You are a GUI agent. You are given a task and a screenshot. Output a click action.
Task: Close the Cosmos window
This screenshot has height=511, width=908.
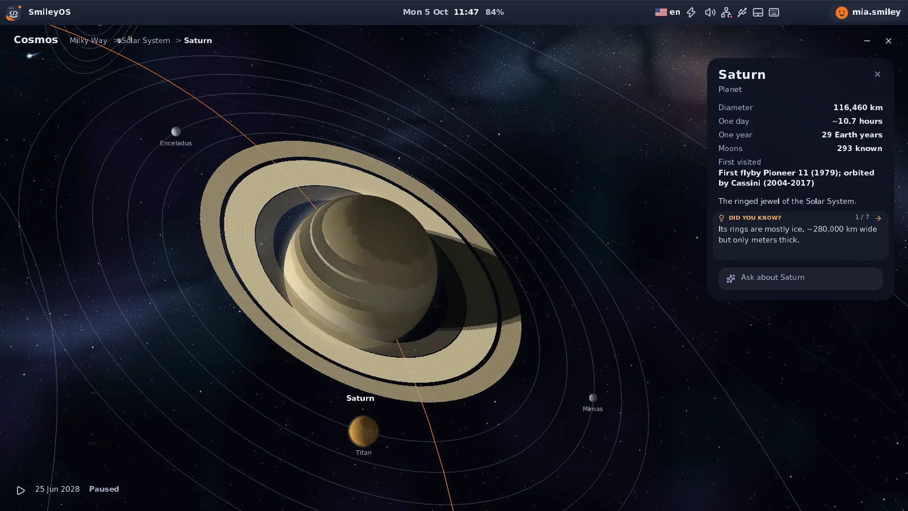point(889,41)
